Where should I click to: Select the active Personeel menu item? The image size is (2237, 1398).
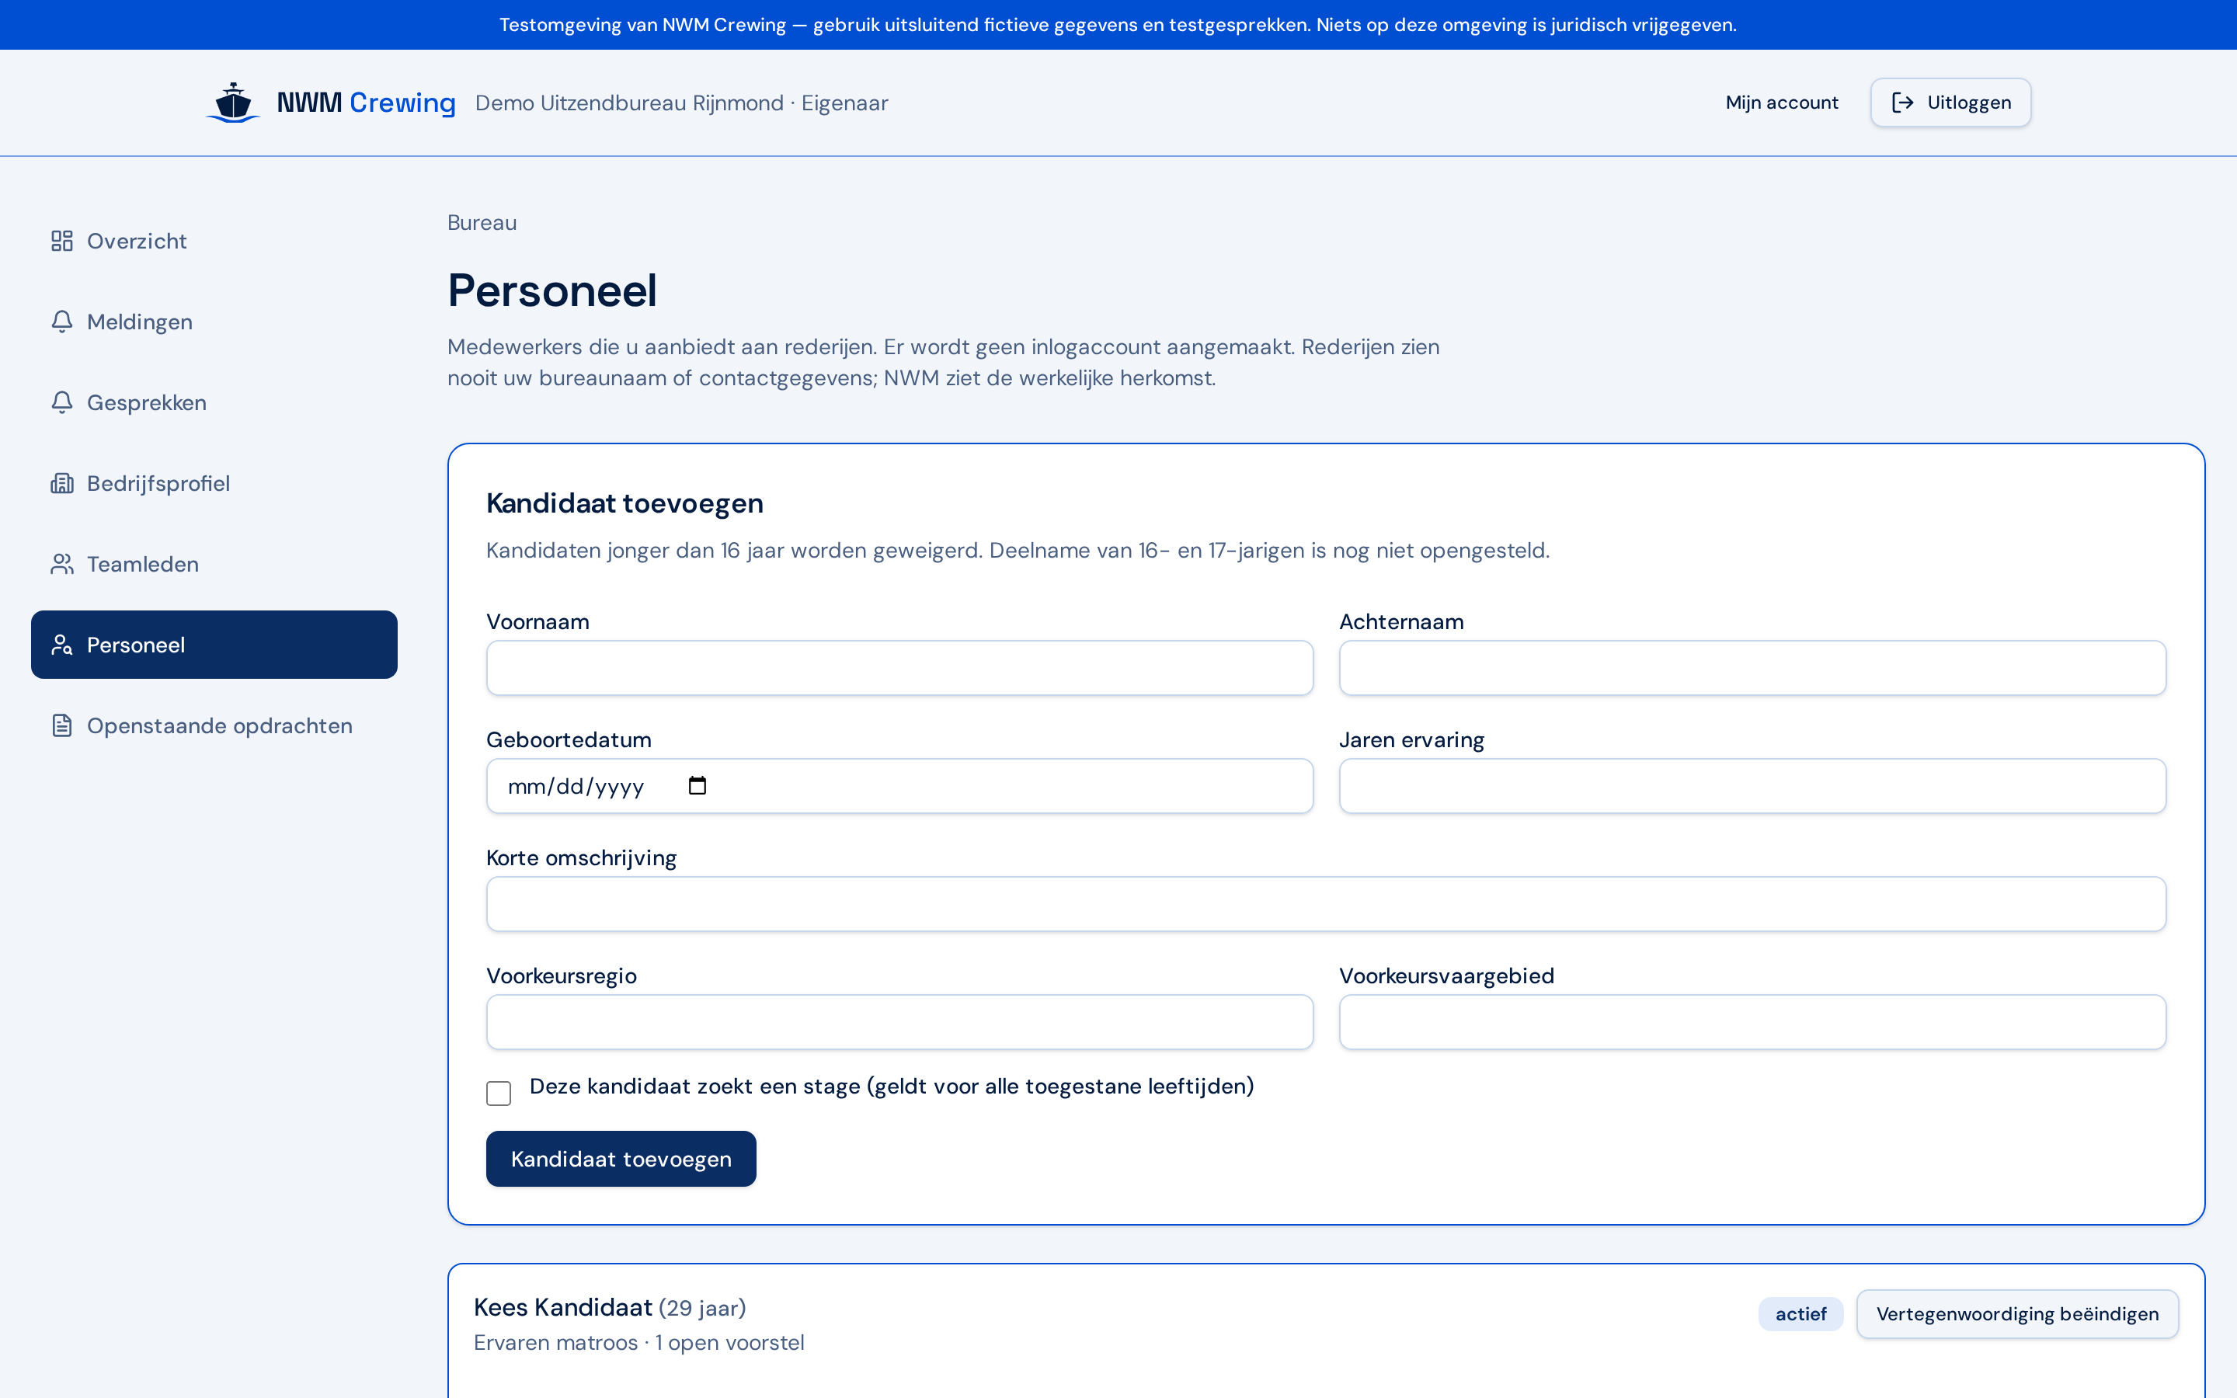click(x=214, y=645)
